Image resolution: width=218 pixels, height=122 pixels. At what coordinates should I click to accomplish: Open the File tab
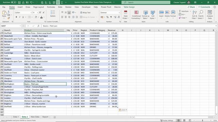[4, 7]
